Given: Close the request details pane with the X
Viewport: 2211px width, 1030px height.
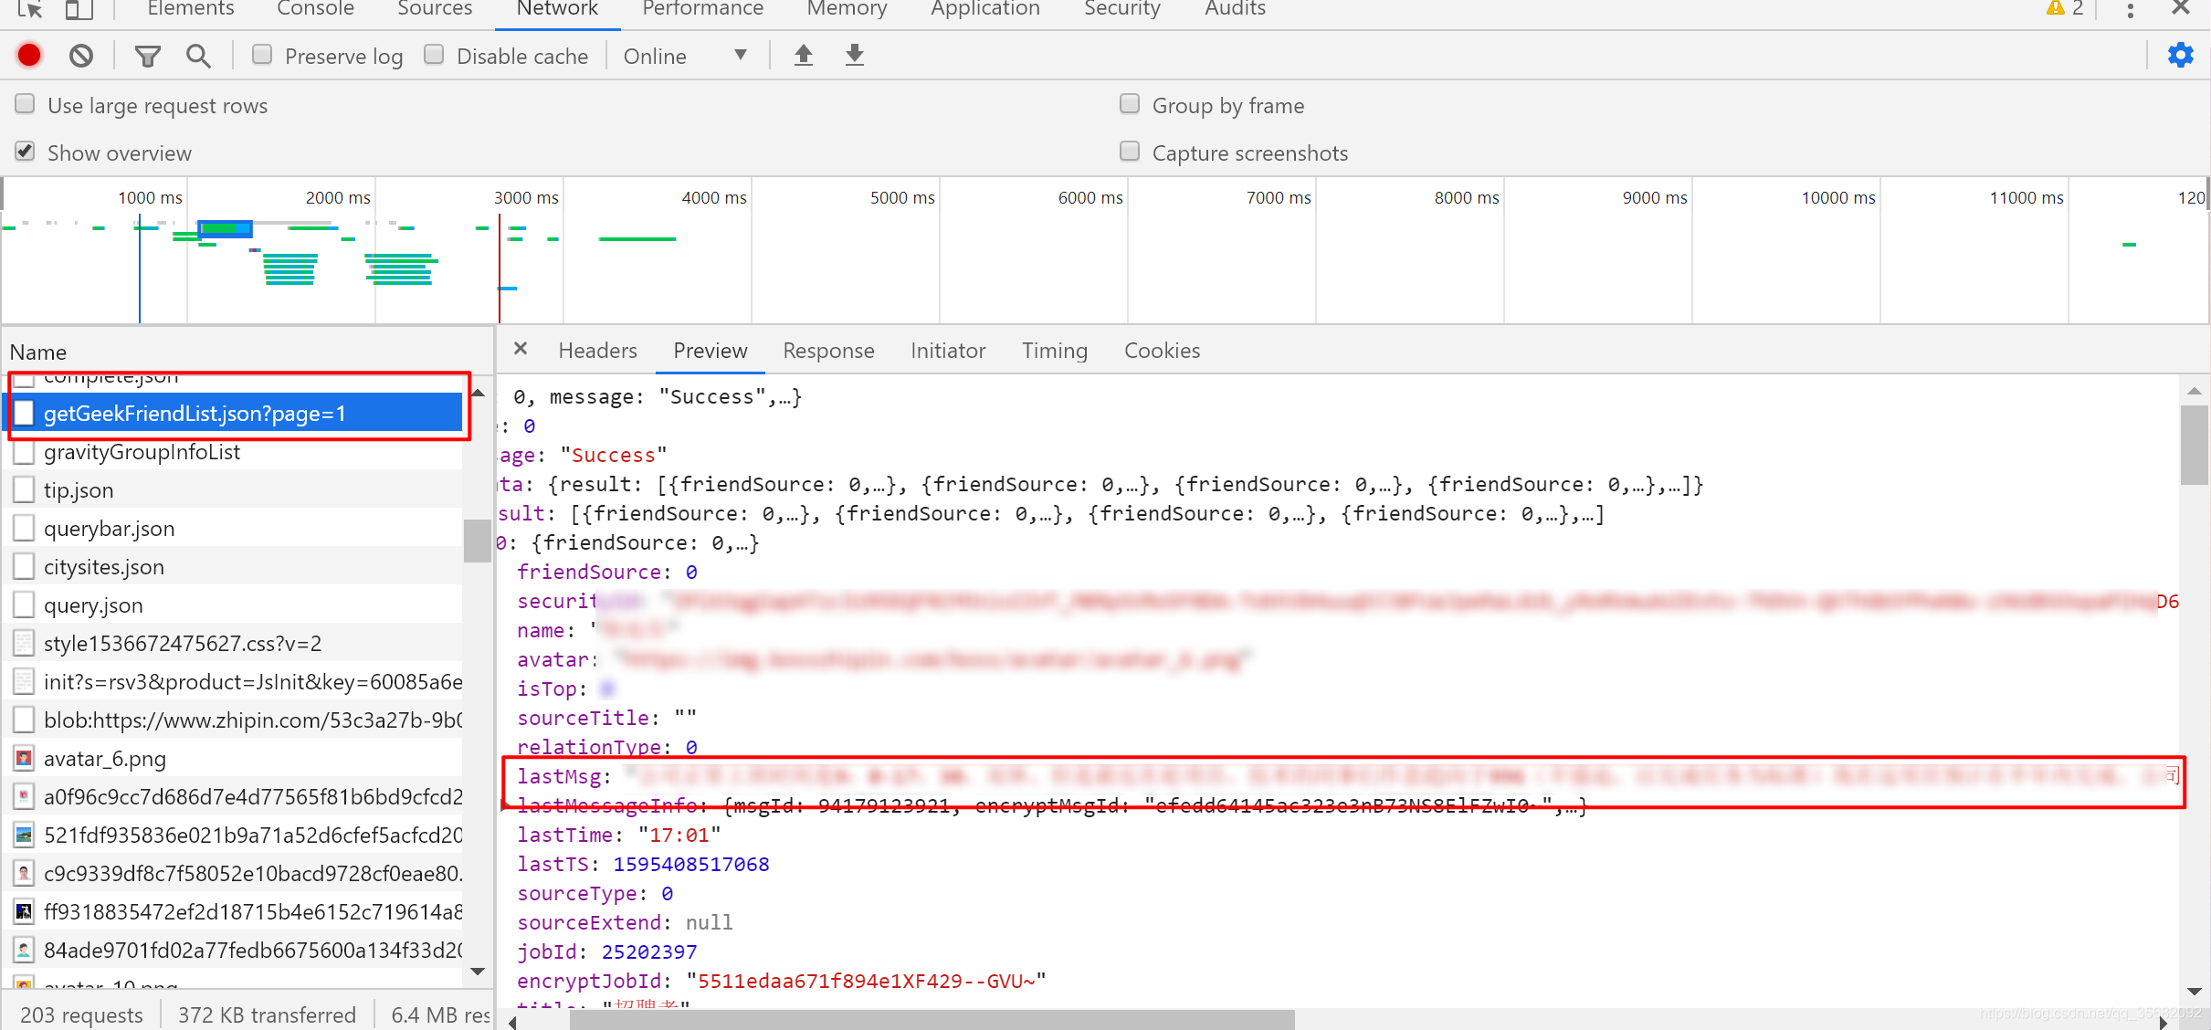Looking at the screenshot, I should 520,349.
